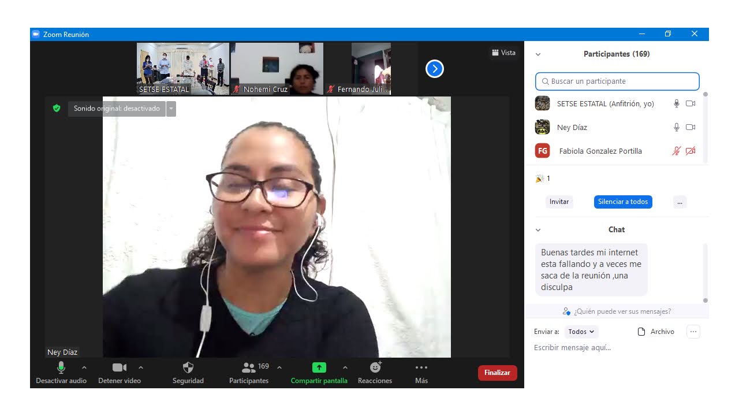
Task: Expand the audio options caret
Action: [x=84, y=367]
